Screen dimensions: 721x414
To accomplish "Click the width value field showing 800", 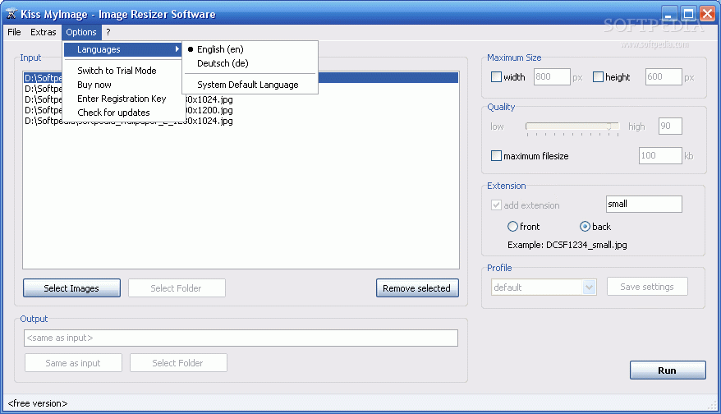I will [552, 77].
